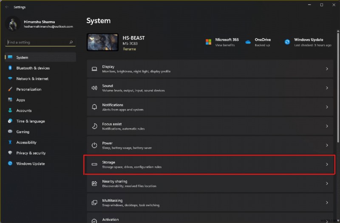
Task: Select Personalization from the sidebar
Action: 29,89
